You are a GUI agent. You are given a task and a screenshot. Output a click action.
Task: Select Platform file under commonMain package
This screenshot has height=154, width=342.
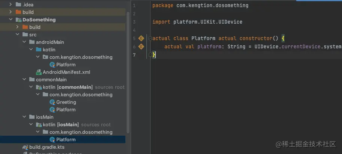point(66,109)
